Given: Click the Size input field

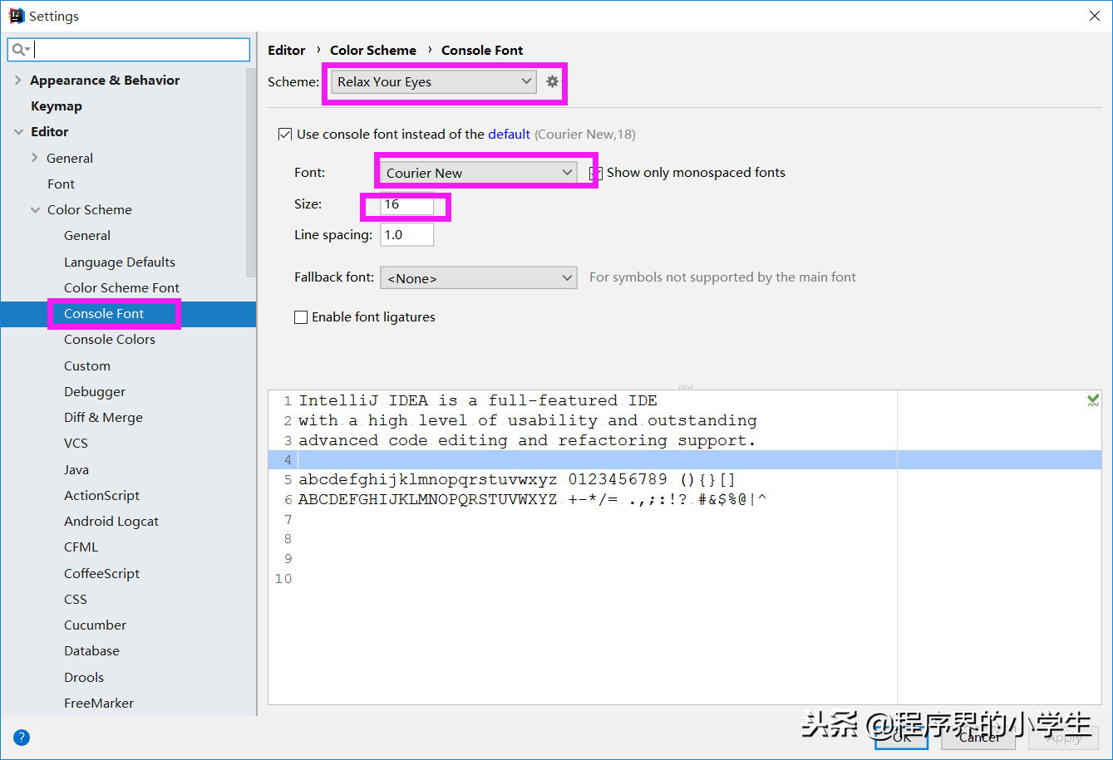Looking at the screenshot, I should [x=407, y=204].
